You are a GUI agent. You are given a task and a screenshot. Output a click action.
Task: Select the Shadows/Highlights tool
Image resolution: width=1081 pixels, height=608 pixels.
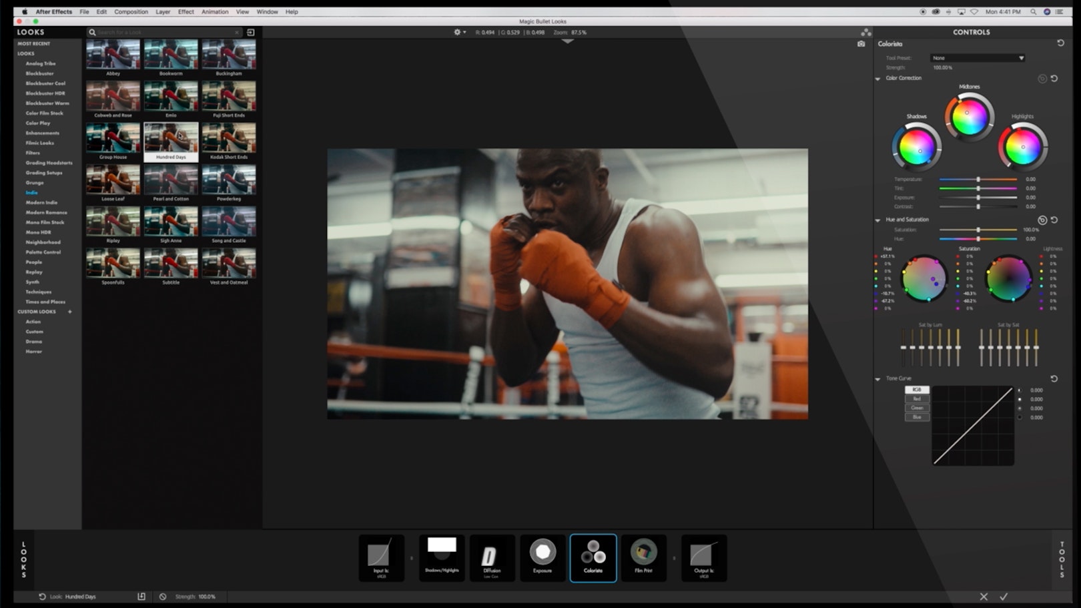pyautogui.click(x=442, y=558)
